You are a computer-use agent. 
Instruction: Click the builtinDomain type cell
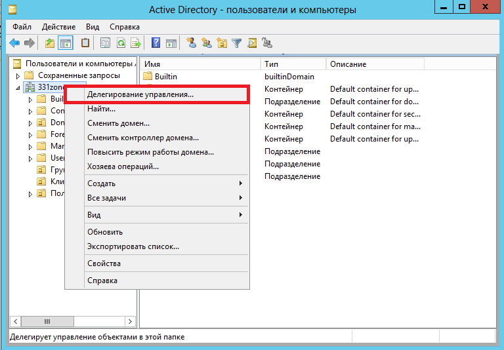[289, 77]
